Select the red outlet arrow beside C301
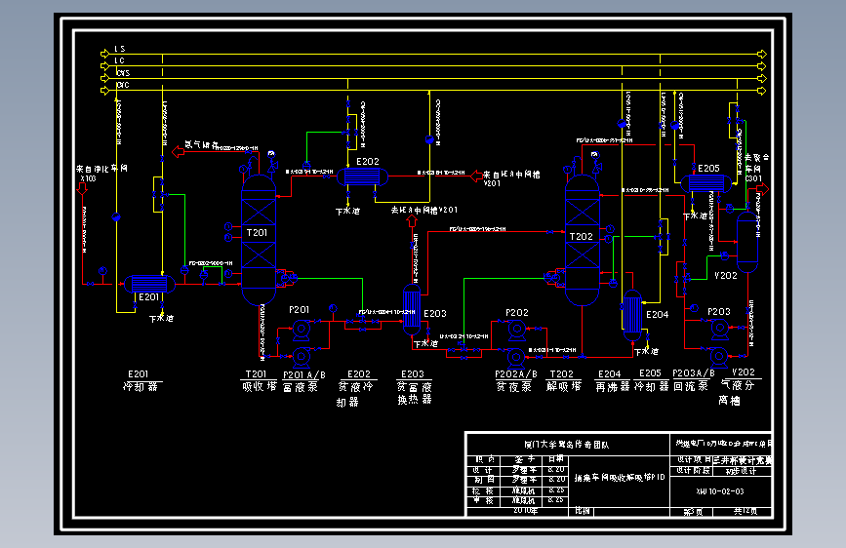Image resolution: width=846 pixels, height=548 pixels. tap(763, 189)
